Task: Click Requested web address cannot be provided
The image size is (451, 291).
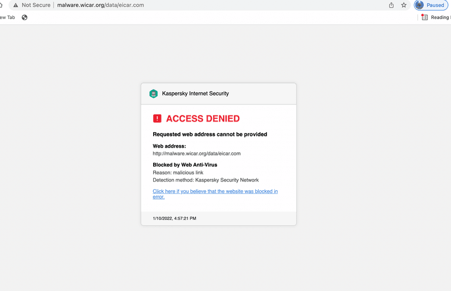Action: click(x=210, y=135)
